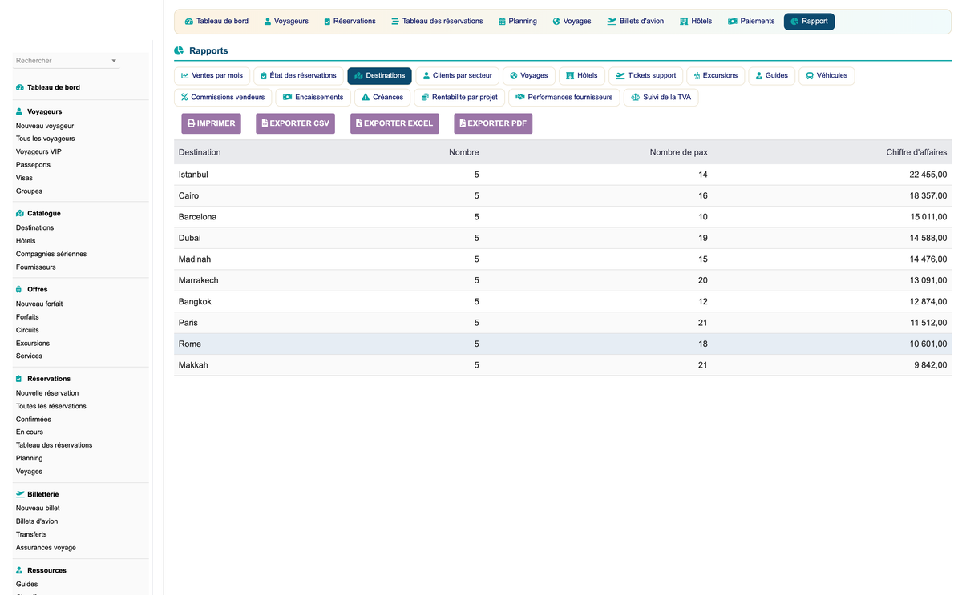Show the Rentabilite par projet report
The height and width of the screenshot is (595, 962).
point(459,98)
